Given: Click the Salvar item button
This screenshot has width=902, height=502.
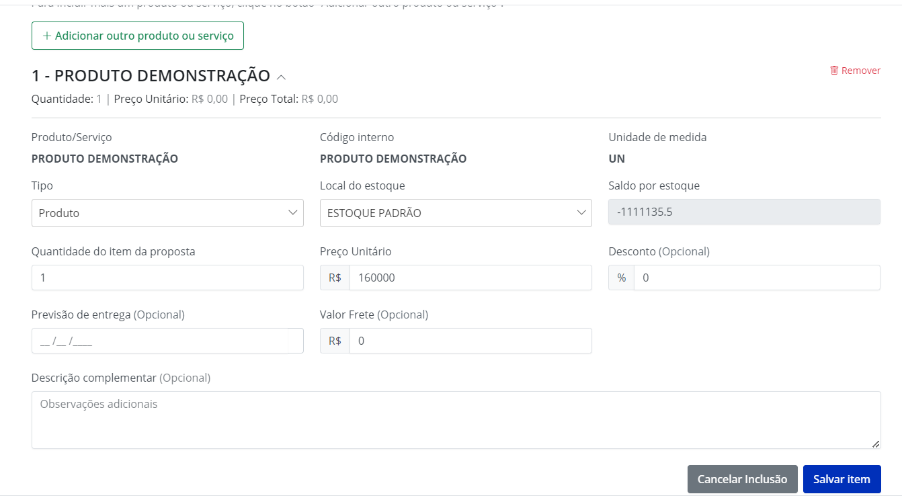Looking at the screenshot, I should [842, 479].
